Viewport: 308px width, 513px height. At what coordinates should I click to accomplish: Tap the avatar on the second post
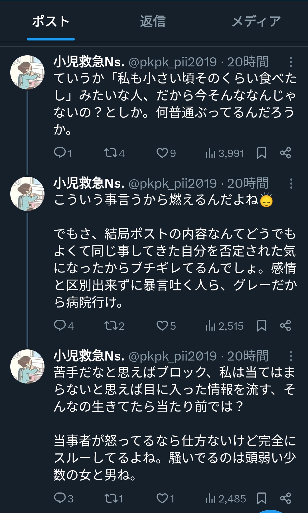[27, 194]
